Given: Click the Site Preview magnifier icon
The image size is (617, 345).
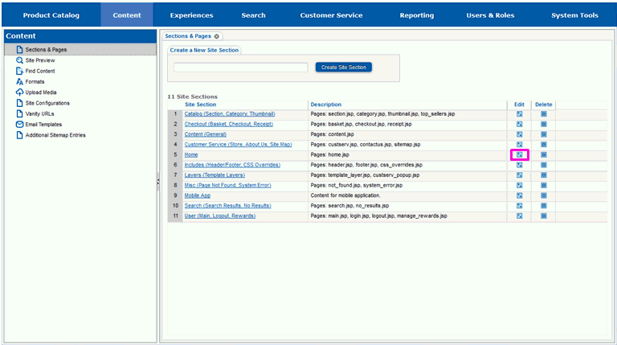Looking at the screenshot, I should pyautogui.click(x=19, y=60).
